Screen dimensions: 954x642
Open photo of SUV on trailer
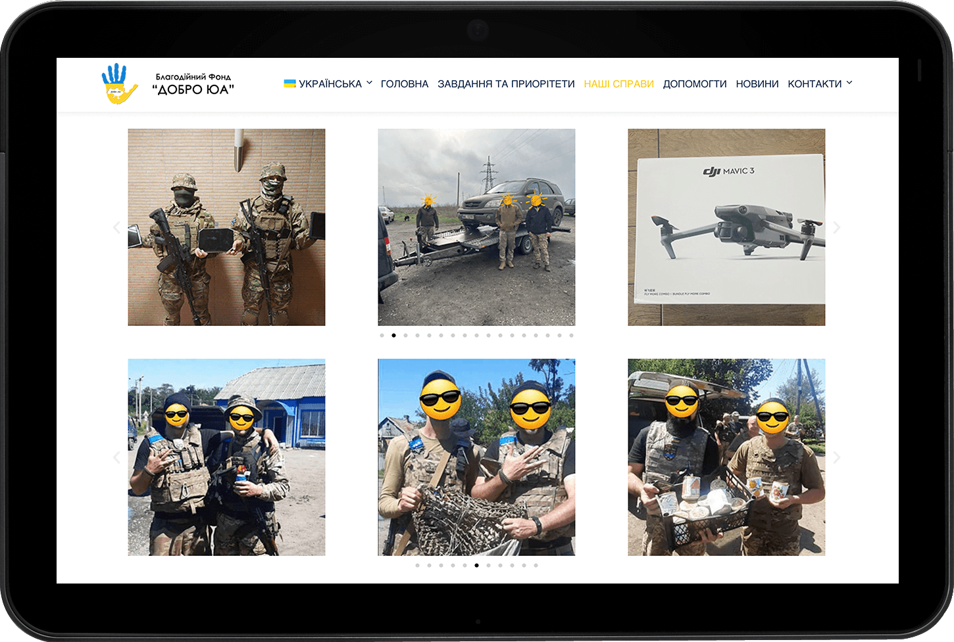(476, 227)
